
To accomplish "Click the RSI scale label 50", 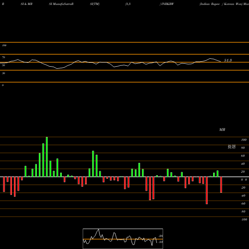I will coord(3,65).
